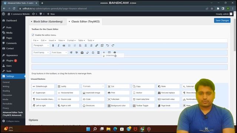Open the View menu dropdown
The height and width of the screenshot is (133, 237).
click(x=61, y=40)
